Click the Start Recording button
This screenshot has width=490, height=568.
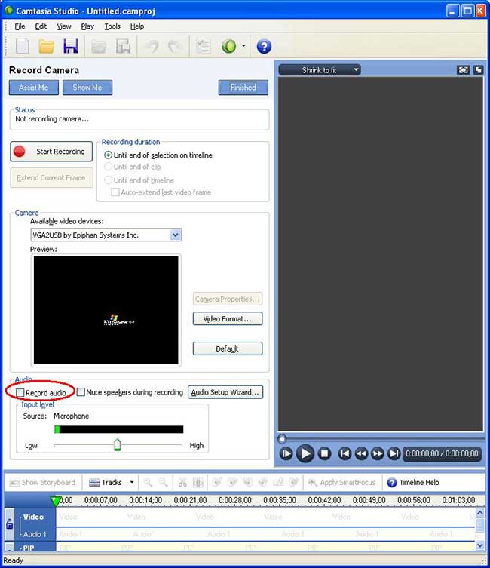[52, 152]
